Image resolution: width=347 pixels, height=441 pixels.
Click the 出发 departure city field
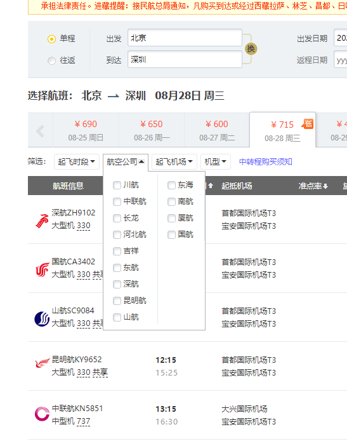(x=185, y=37)
